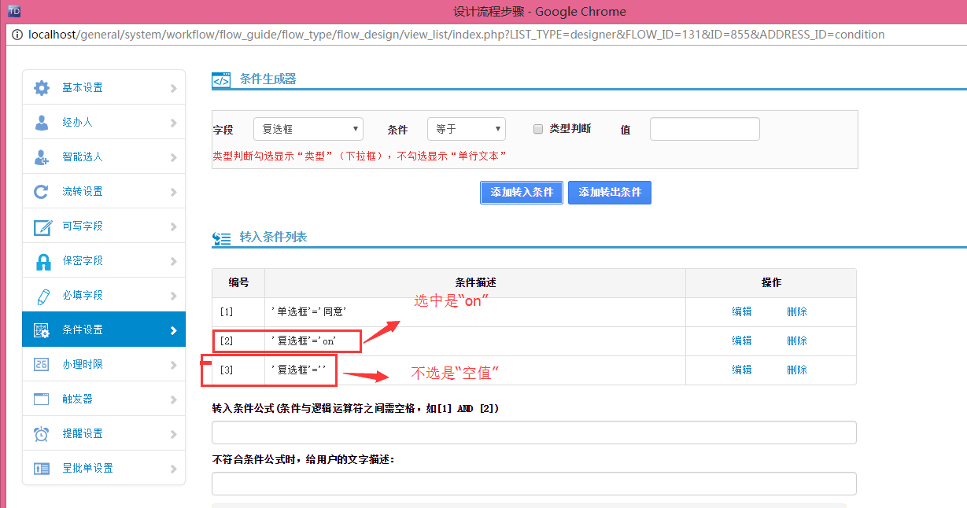The height and width of the screenshot is (508, 967).
Task: Click the alarm clock icon for 提醒设置
Action: tap(42, 434)
